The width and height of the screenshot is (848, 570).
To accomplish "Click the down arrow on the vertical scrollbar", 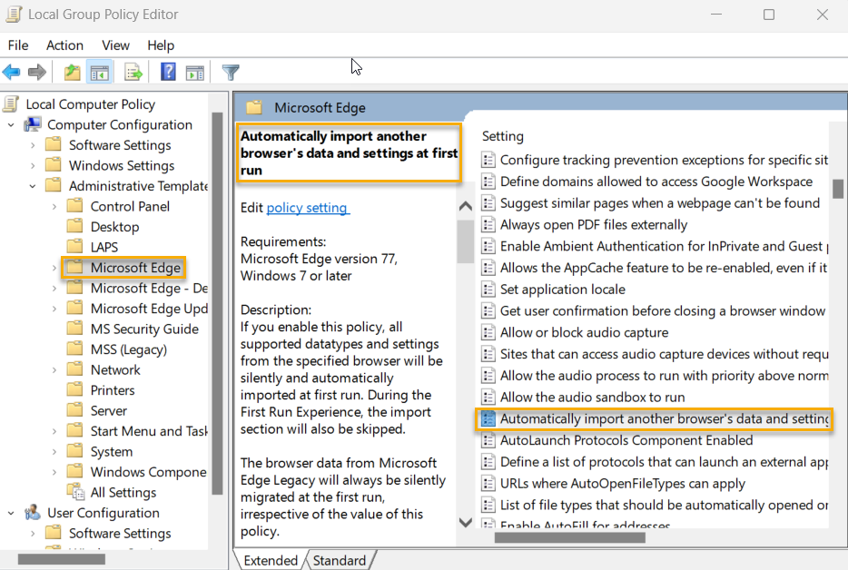I will click(465, 523).
